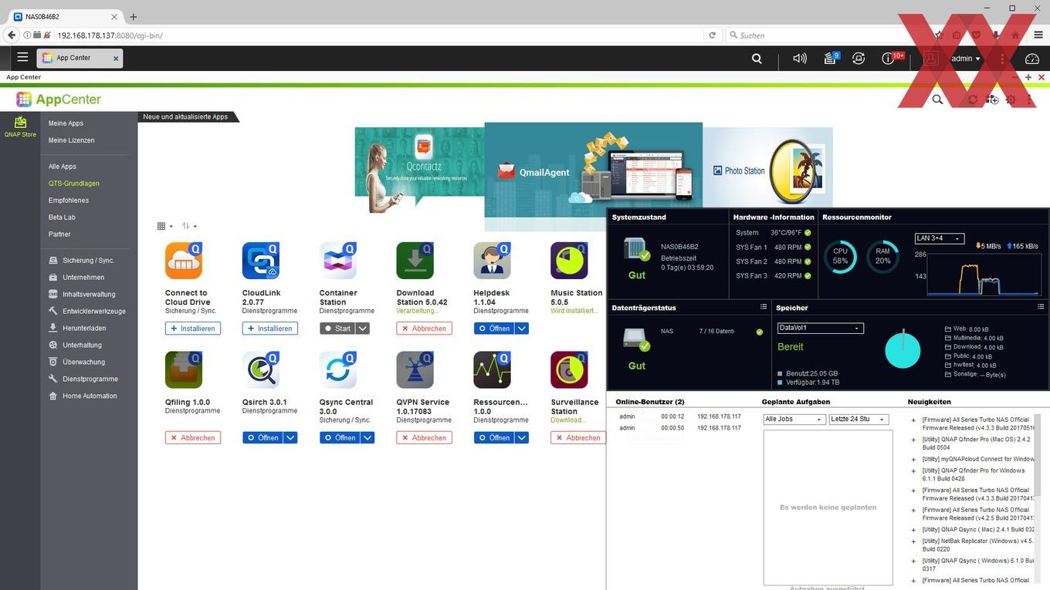Open Helpdesk with Öffnen button
1050x590 pixels.
(494, 329)
